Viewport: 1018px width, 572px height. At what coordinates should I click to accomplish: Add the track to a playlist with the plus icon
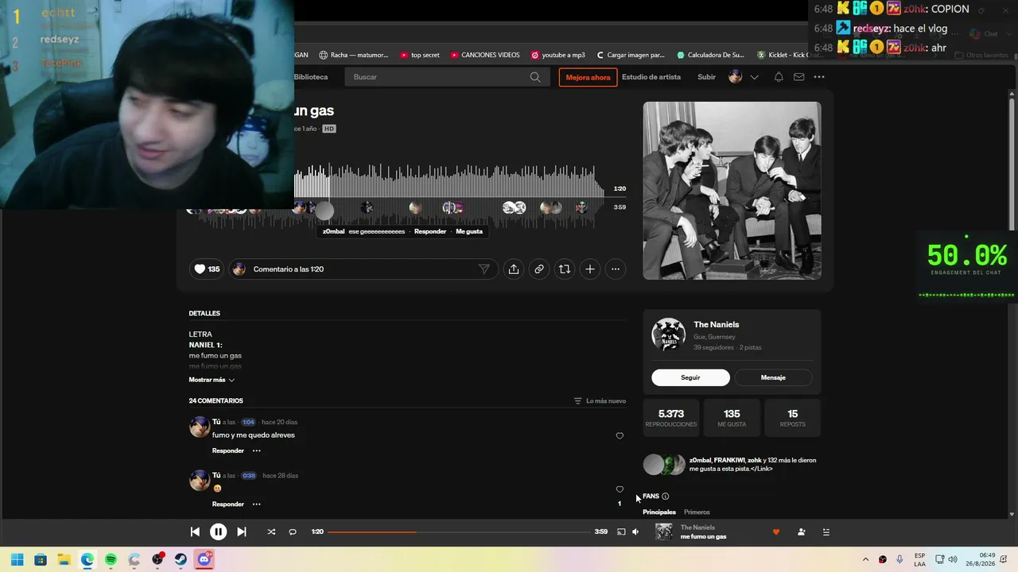coord(590,269)
